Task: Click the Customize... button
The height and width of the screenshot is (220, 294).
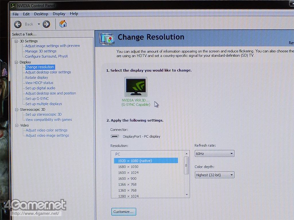Action: [x=123, y=212]
